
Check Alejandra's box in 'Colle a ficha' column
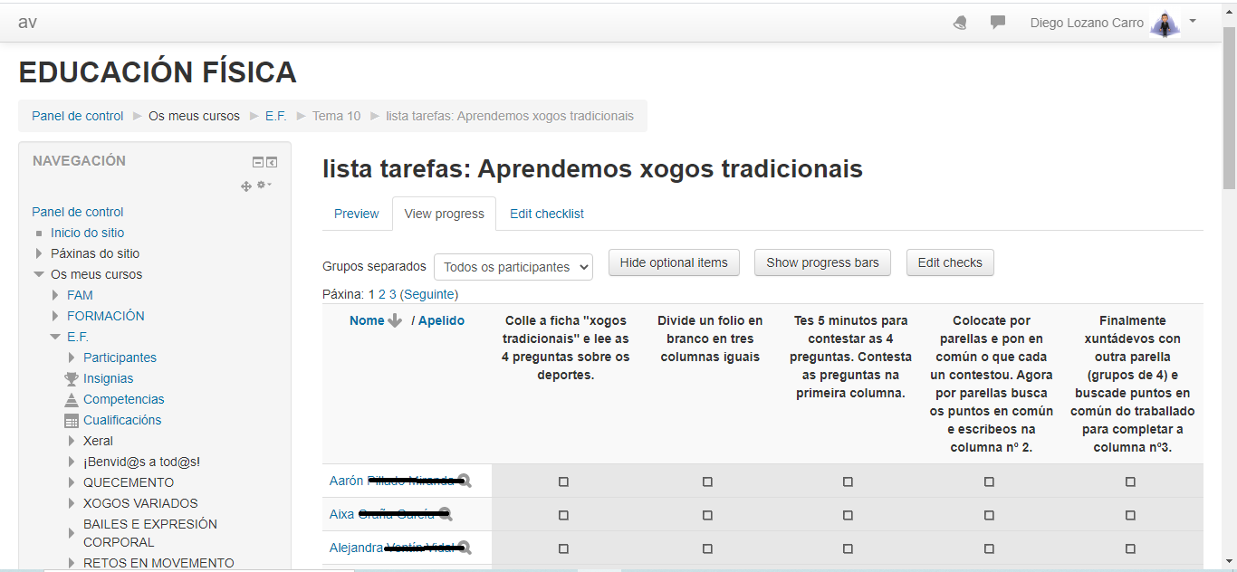(563, 548)
